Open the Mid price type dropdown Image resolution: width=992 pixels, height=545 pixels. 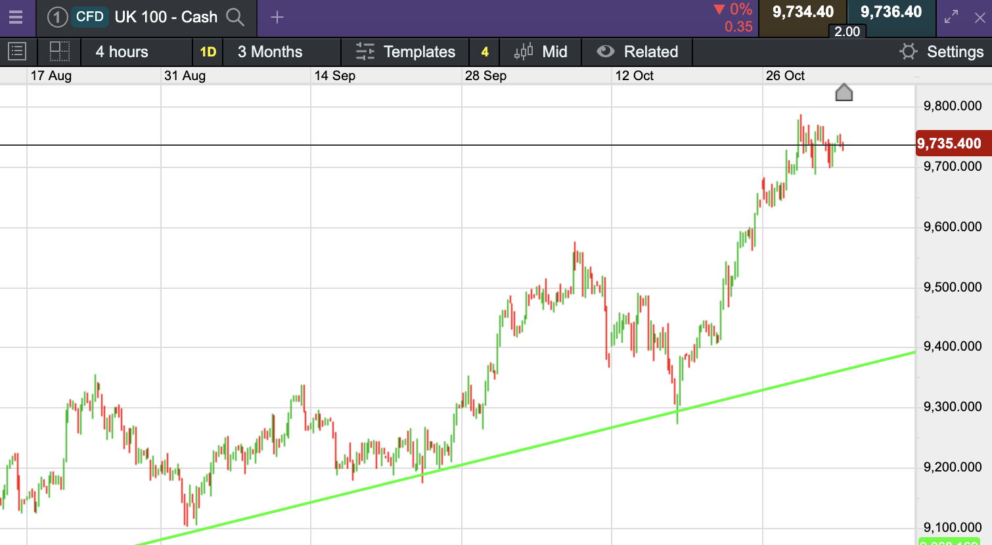coord(541,52)
